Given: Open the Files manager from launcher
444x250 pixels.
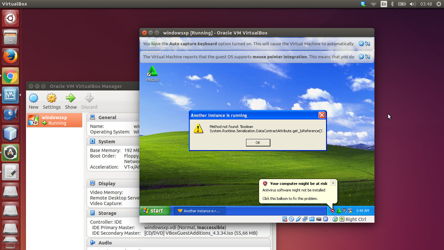Looking at the screenshot, I should tap(10, 37).
